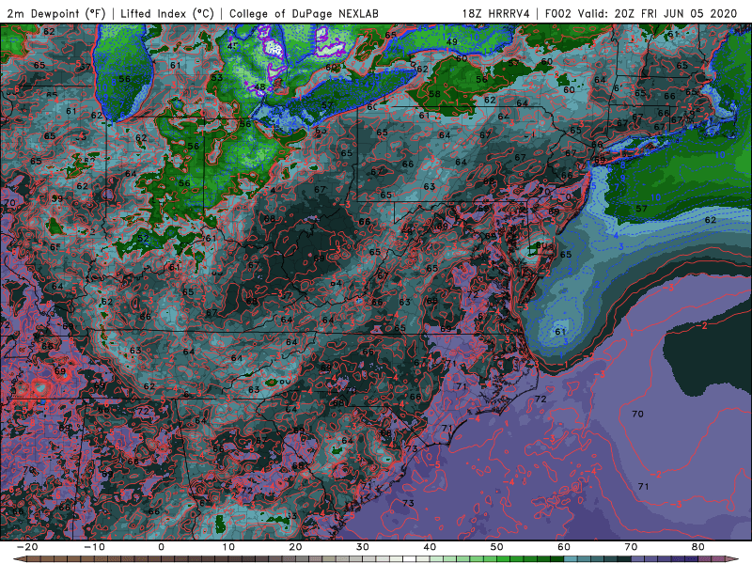Click the '20' color scale label
This screenshot has width=752, height=564.
click(x=295, y=547)
